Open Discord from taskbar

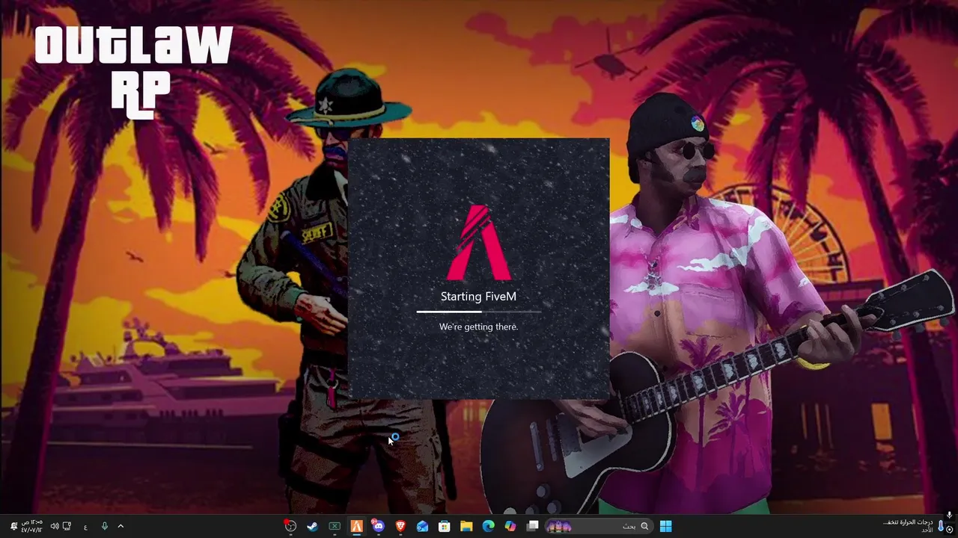point(378,526)
